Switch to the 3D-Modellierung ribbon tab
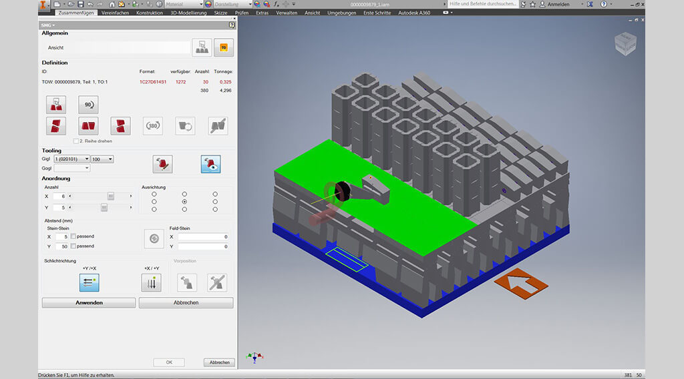 tap(186, 13)
